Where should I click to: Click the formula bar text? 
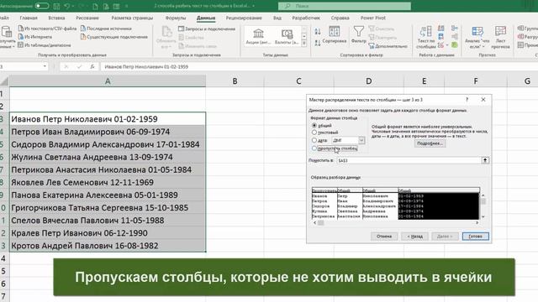coord(146,67)
